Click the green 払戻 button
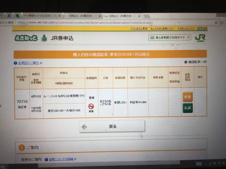226x169 pixels. point(187,108)
